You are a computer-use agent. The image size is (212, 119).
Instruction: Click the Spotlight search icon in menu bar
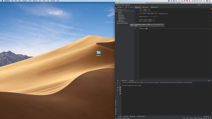(x=204, y=1)
